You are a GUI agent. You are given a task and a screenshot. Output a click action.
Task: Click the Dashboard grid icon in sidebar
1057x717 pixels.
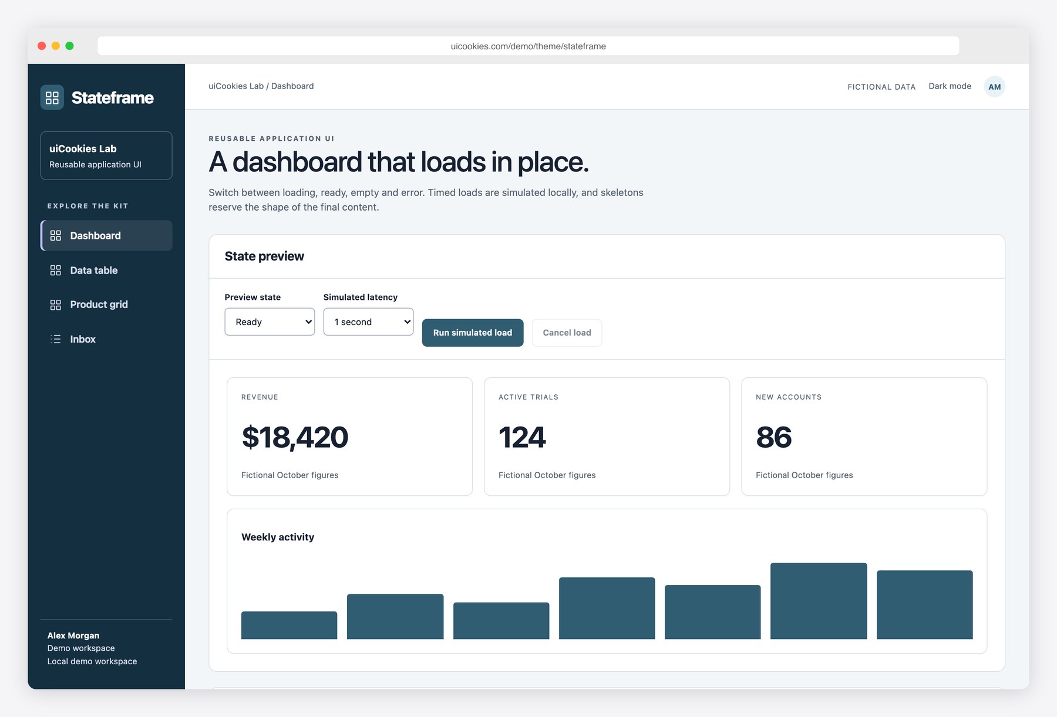56,235
